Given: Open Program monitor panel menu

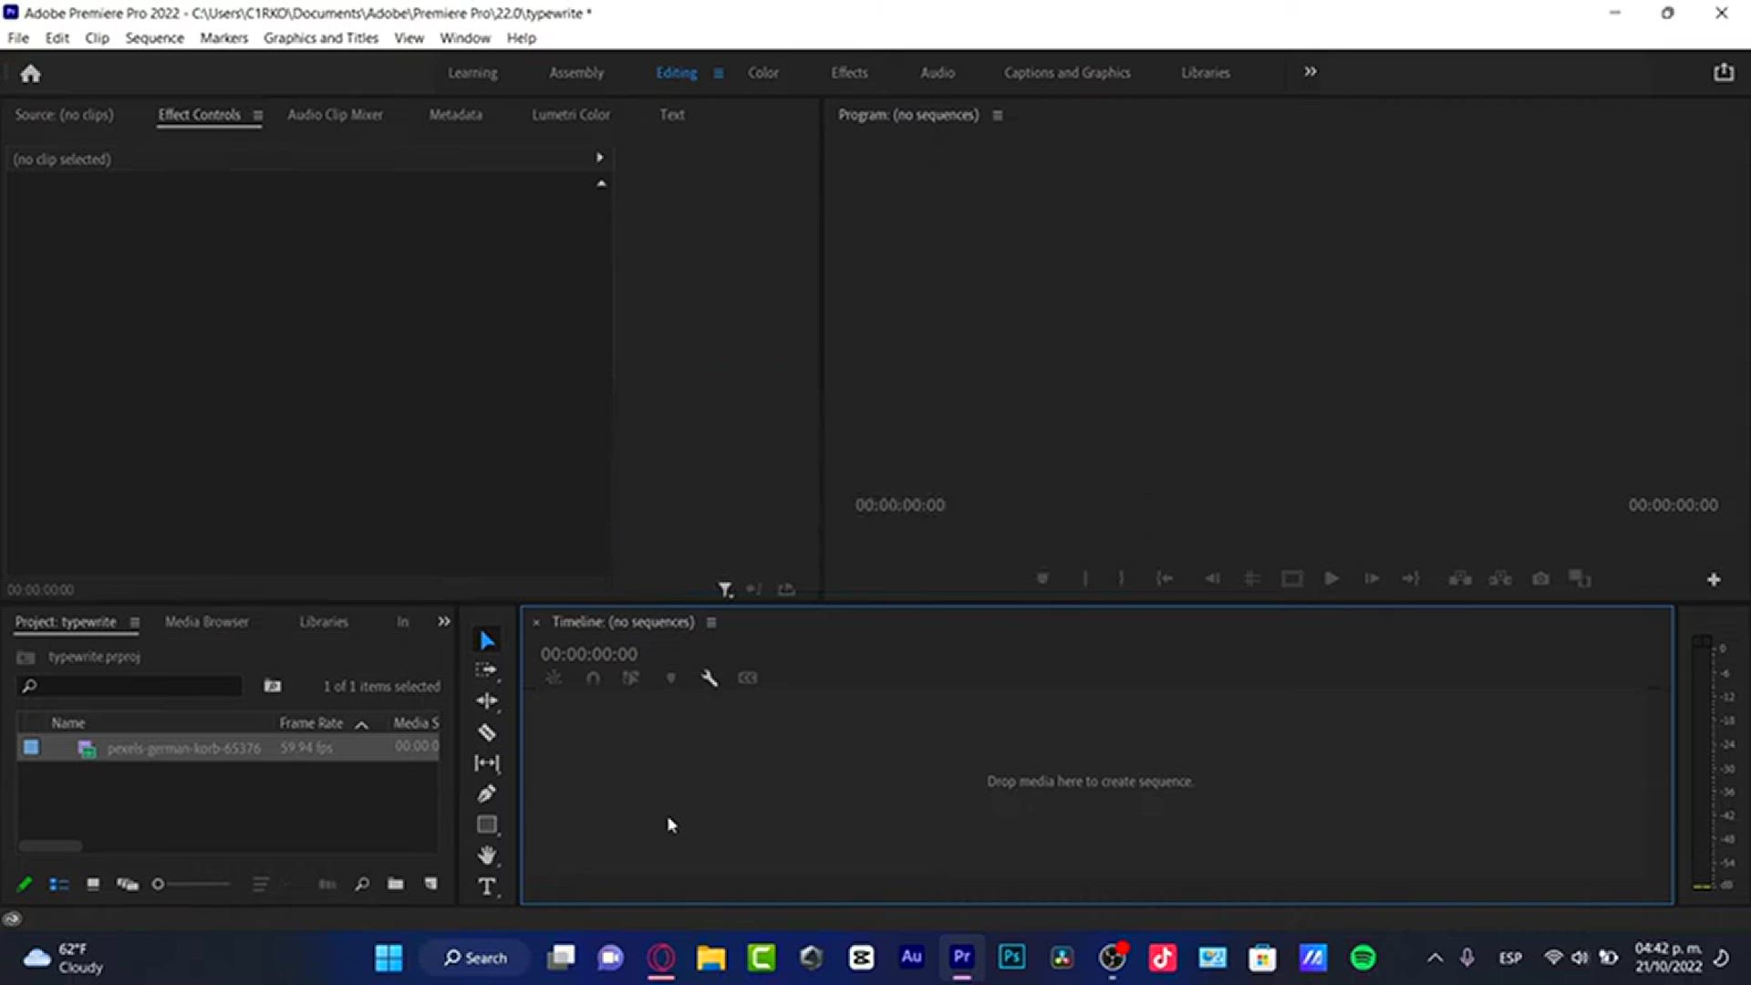Looking at the screenshot, I should coord(998,115).
